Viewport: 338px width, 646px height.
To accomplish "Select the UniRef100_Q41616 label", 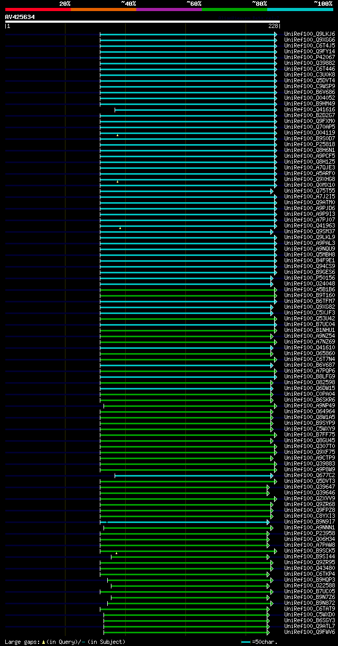I will (x=309, y=109).
